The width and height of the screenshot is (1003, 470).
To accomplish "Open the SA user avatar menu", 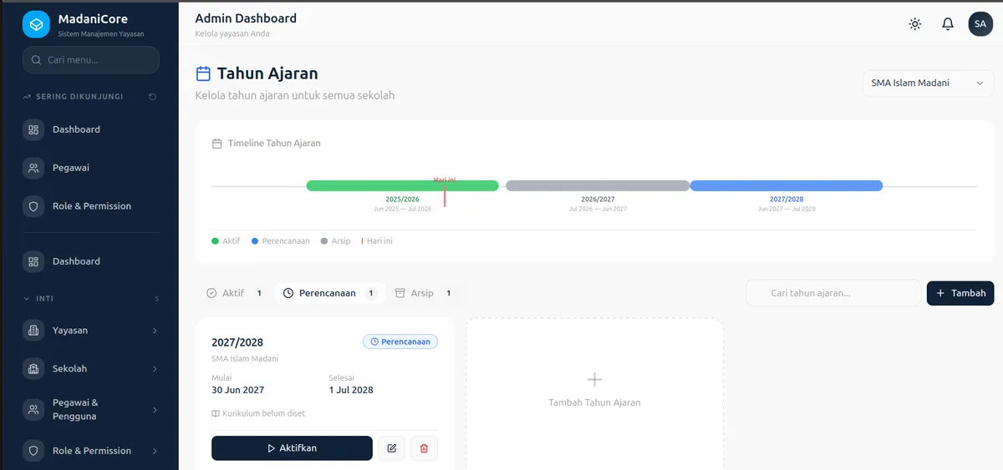I will 980,24.
